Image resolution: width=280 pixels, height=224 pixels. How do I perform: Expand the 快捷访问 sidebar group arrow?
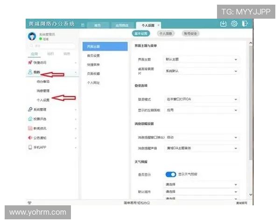click(x=76, y=63)
